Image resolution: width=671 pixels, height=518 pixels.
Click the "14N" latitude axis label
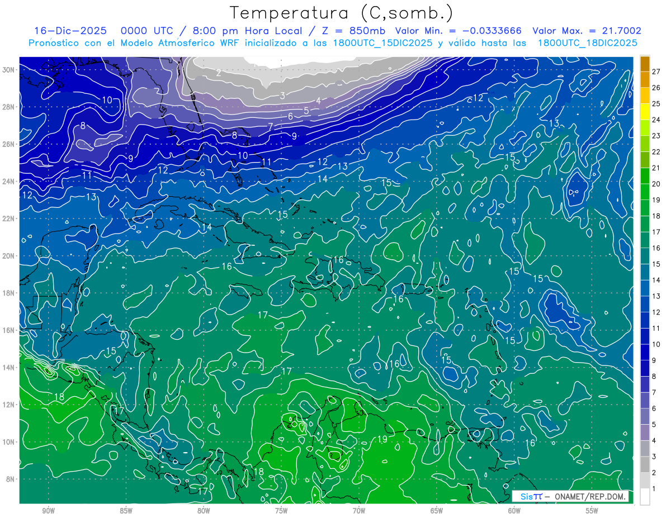(x=9, y=368)
